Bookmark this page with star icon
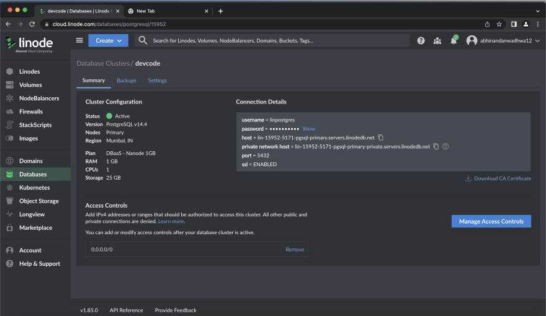The width and height of the screenshot is (546, 316). click(x=499, y=24)
